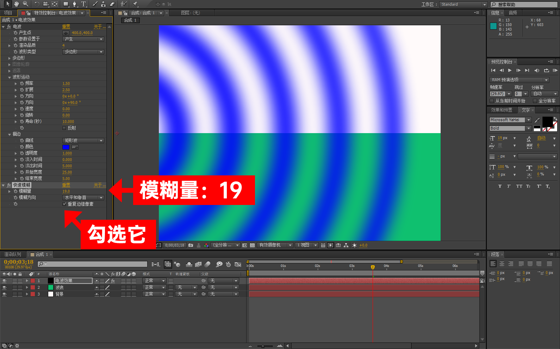Image resolution: width=560 pixels, height=349 pixels.
Task: Switch to the 项目 tab
Action: point(8,13)
